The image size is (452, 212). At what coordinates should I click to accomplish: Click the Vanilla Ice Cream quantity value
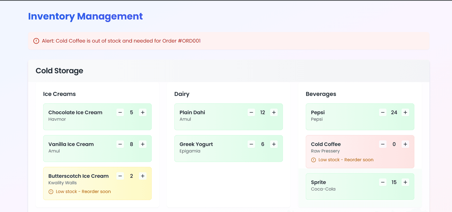[131, 144]
